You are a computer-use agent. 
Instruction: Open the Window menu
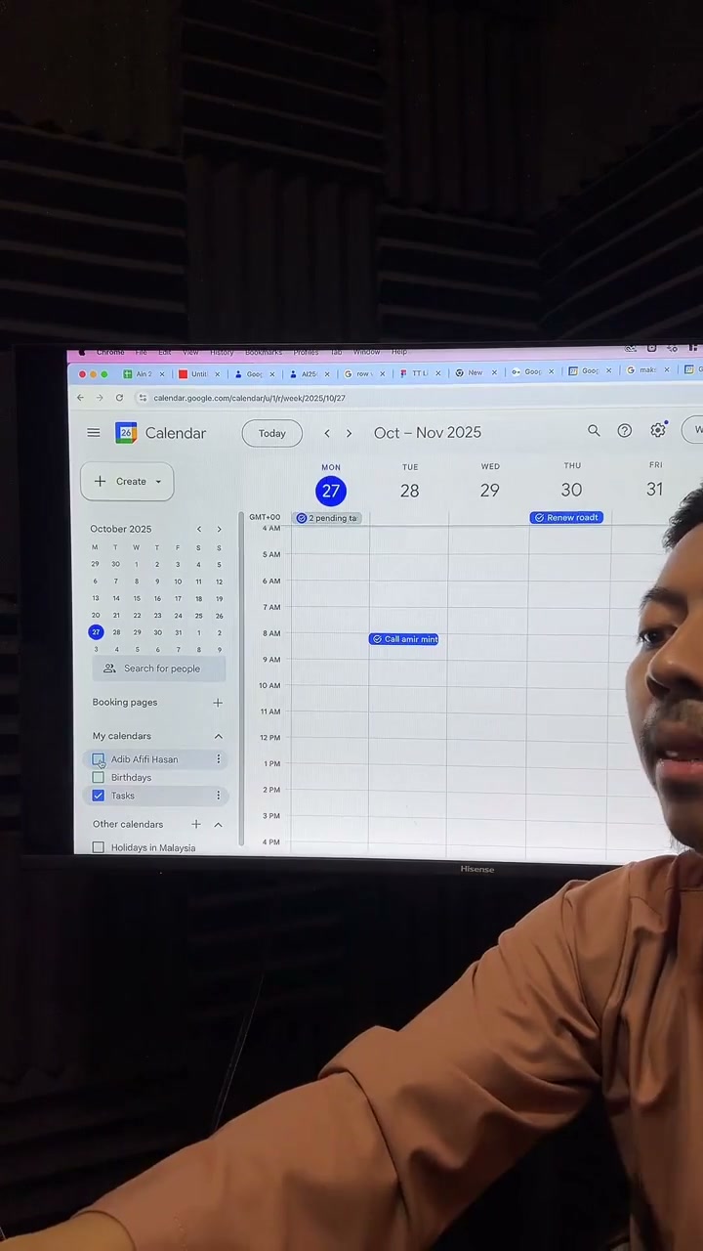tap(366, 352)
